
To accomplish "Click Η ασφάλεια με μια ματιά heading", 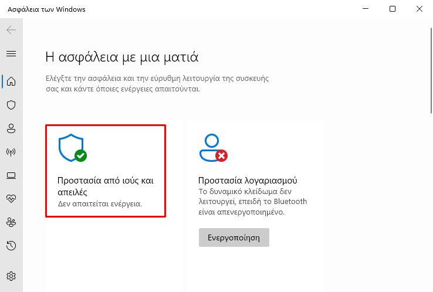I will (x=122, y=57).
